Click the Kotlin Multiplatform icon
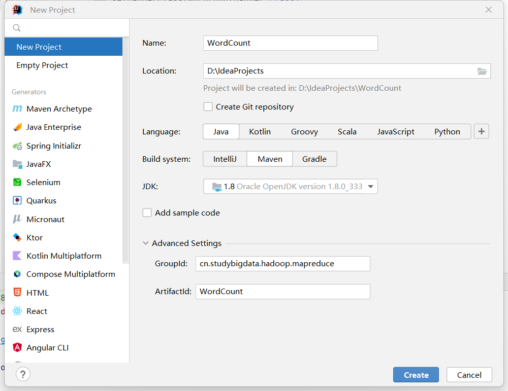Screen dimensions: 508x391 [17, 256]
